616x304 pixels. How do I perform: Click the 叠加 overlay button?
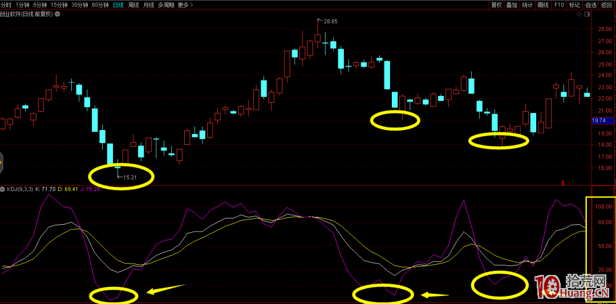pos(512,5)
